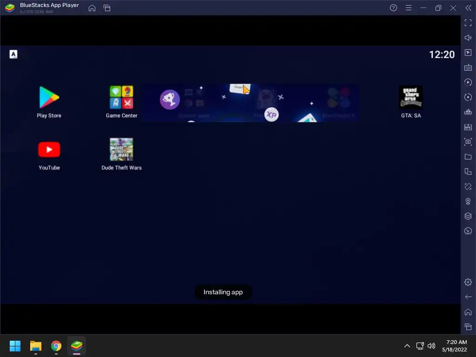Open the macro recorder icon
This screenshot has height=357, width=476.
coord(468,82)
